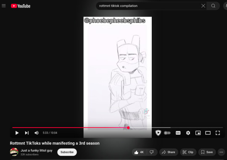Click the red progress bar scrubber dot
Viewport: 227px width, 160px height.
[x=128, y=128]
